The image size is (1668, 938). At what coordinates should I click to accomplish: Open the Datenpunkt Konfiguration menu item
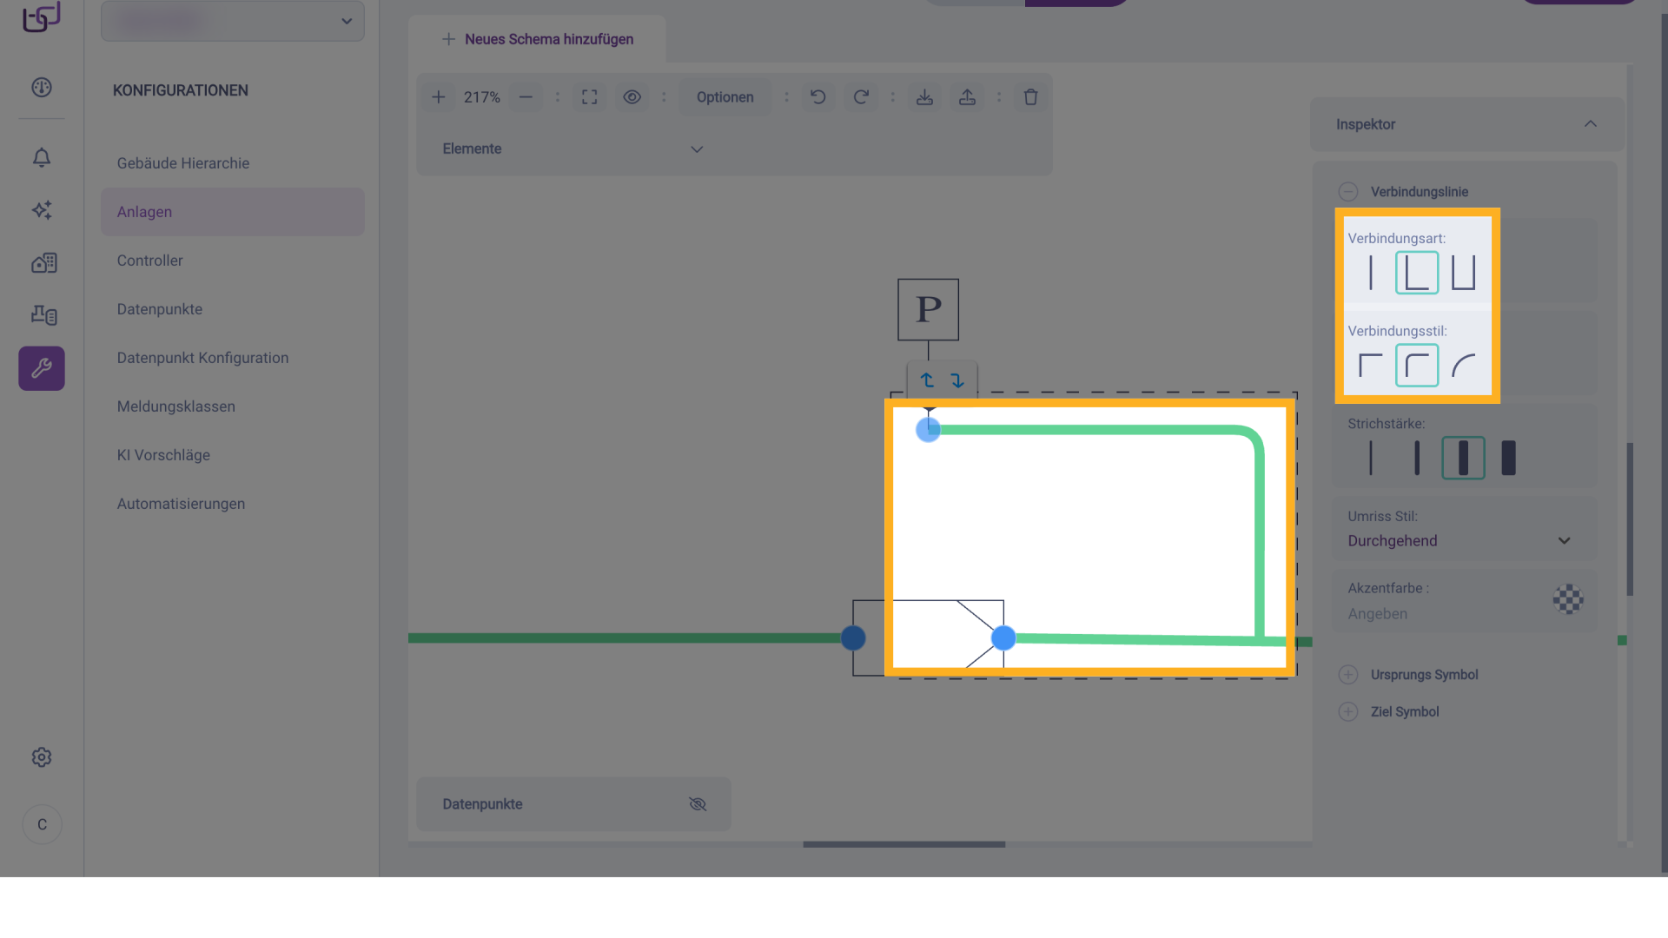pyautogui.click(x=202, y=358)
